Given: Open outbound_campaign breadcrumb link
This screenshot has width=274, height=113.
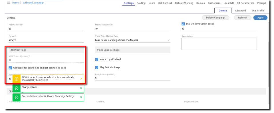Looking at the screenshot, I should coord(34,3).
